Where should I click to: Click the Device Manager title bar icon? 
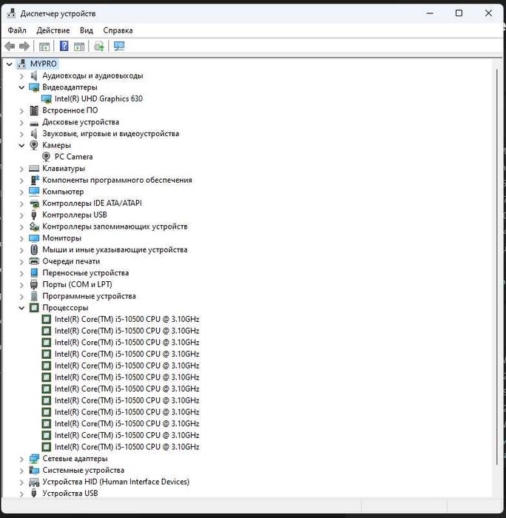pyautogui.click(x=12, y=13)
